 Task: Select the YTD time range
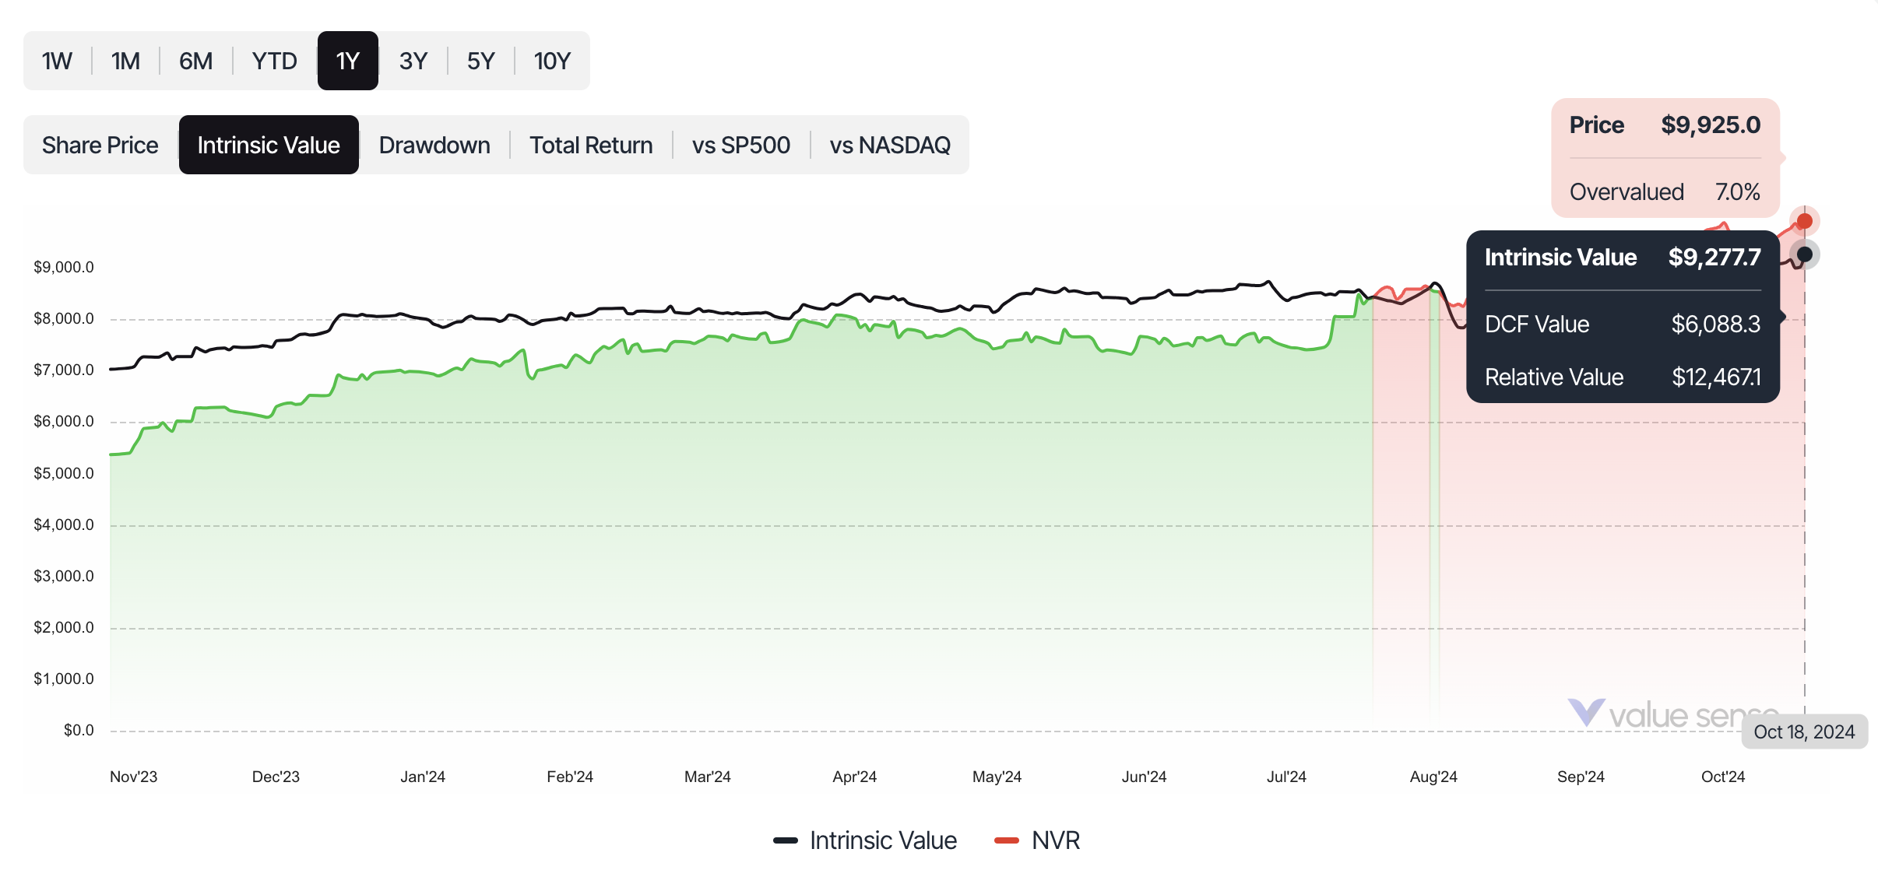274,61
